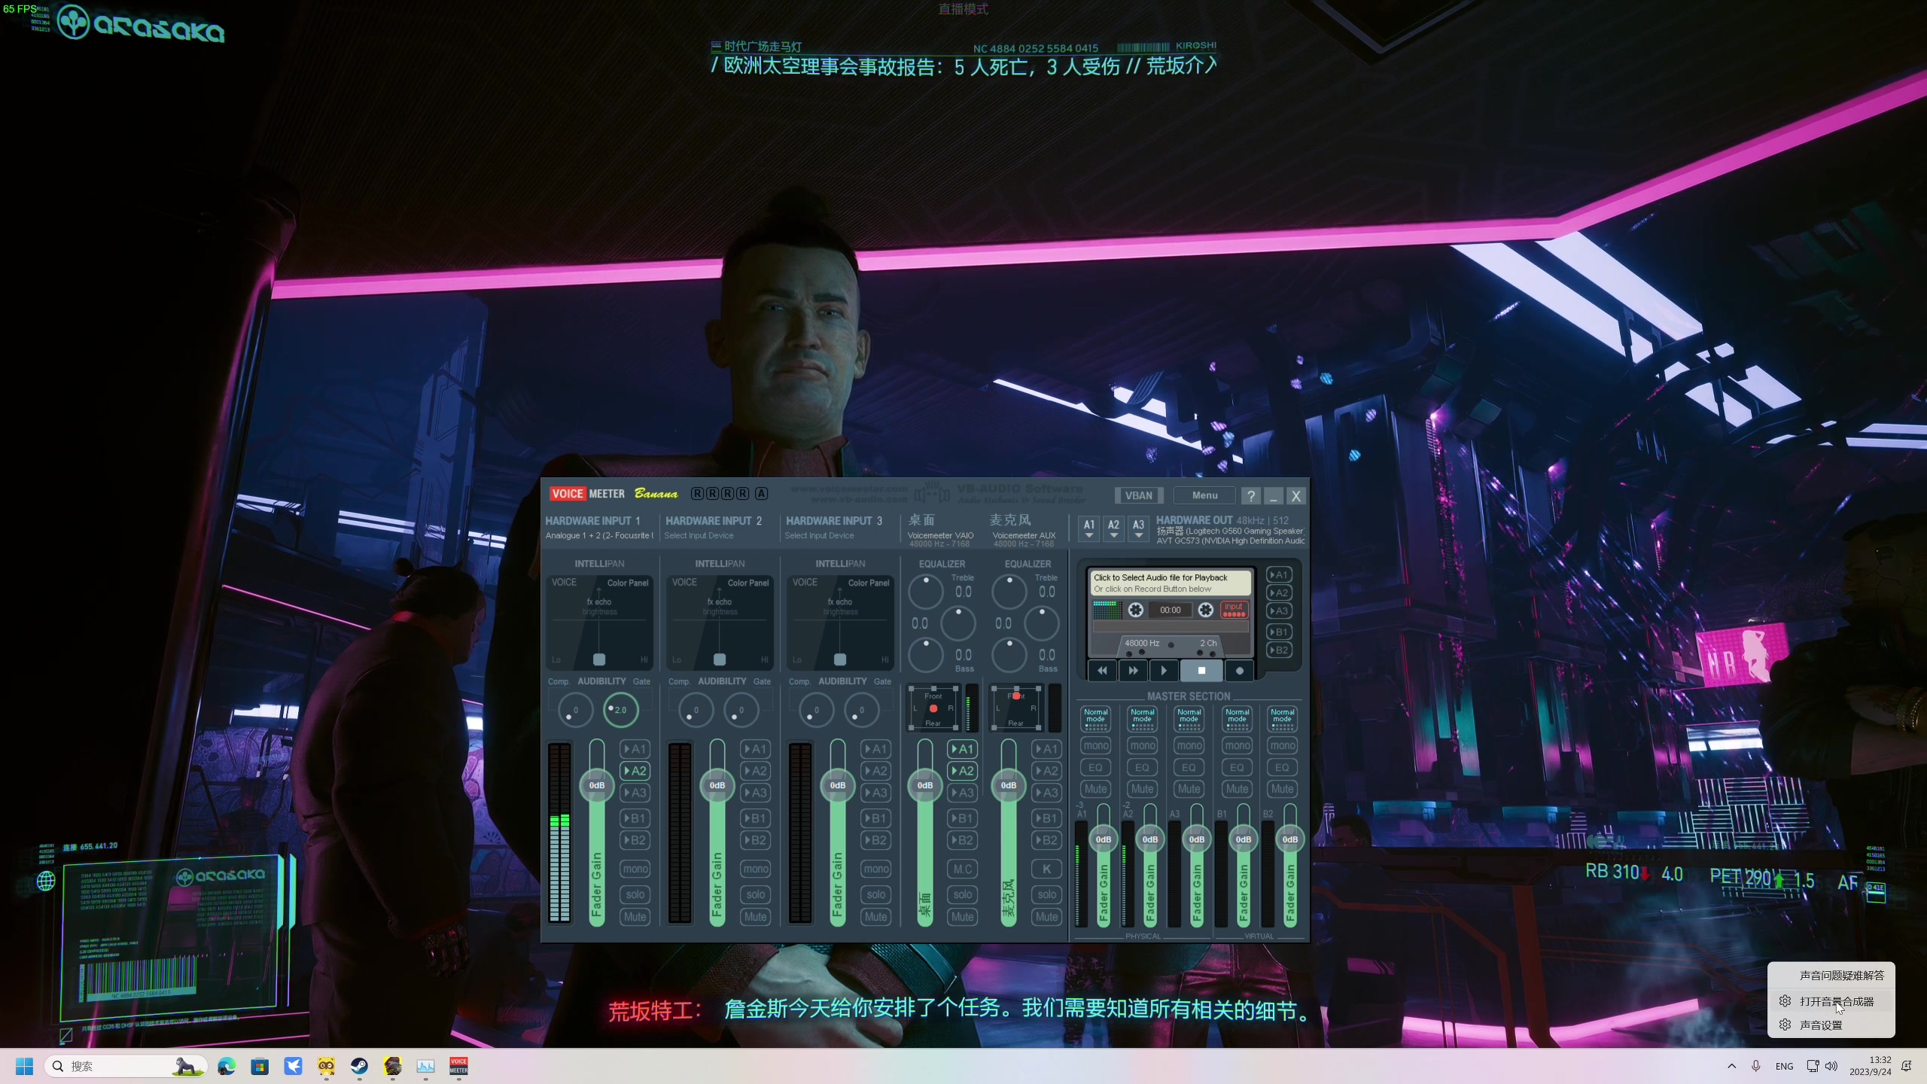Solo Hardware Input 2
1927x1084 pixels.
click(x=756, y=894)
